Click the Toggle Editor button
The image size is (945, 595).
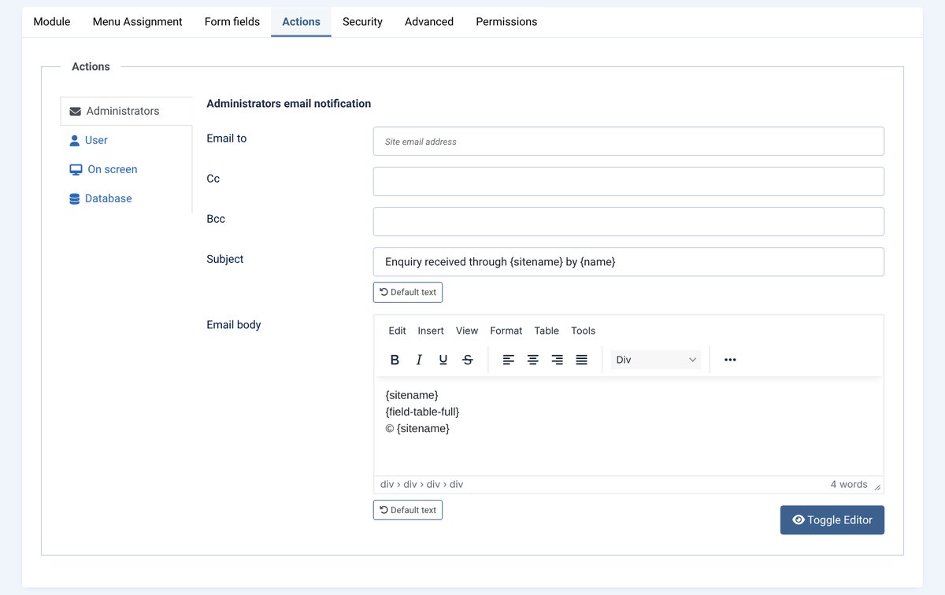(832, 520)
